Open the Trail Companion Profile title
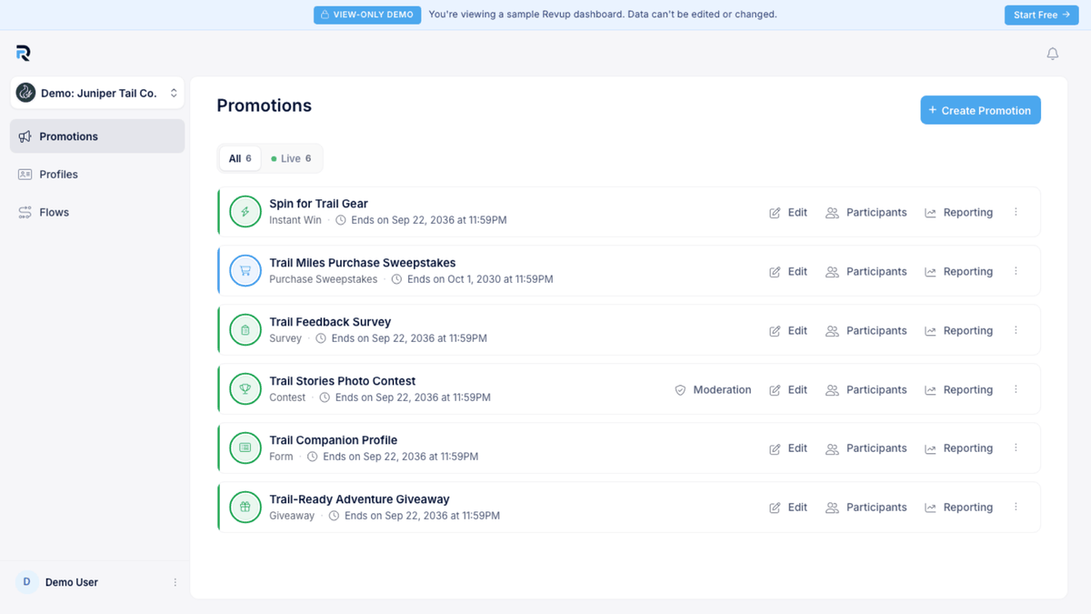 coord(334,440)
